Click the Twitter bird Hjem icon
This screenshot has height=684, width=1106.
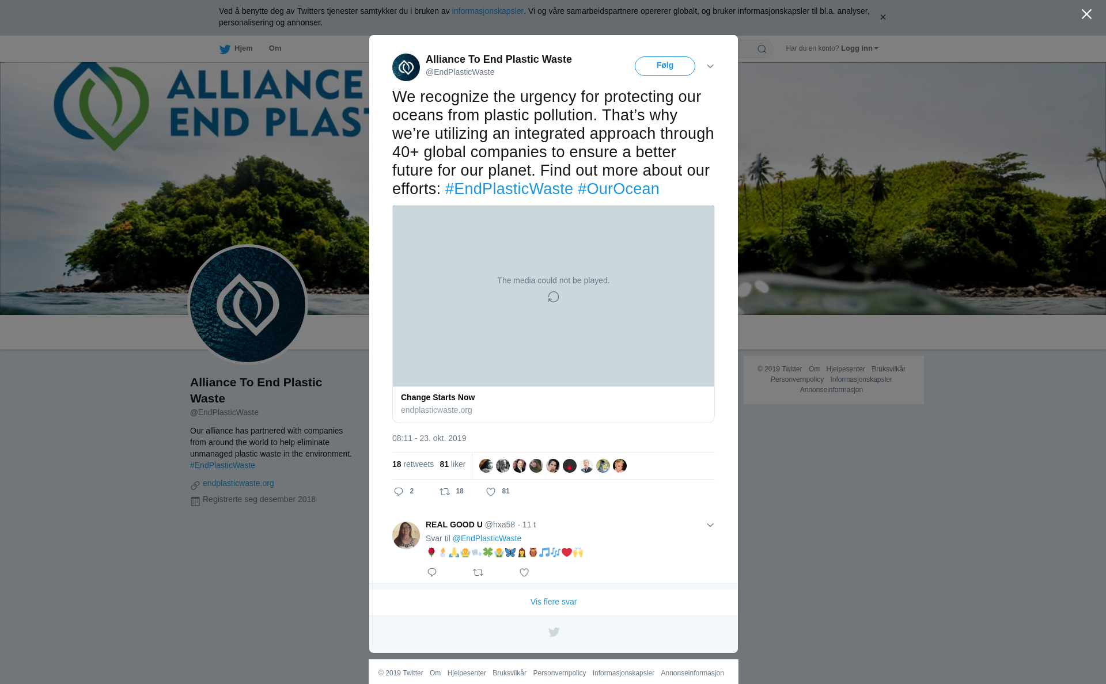225,49
